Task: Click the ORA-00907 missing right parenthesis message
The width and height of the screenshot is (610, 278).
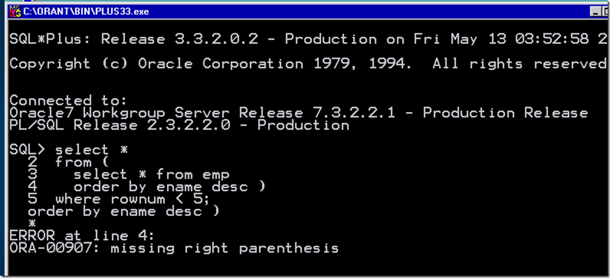Action: [x=174, y=248]
